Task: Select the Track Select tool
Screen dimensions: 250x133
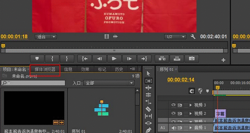Action: (148, 81)
